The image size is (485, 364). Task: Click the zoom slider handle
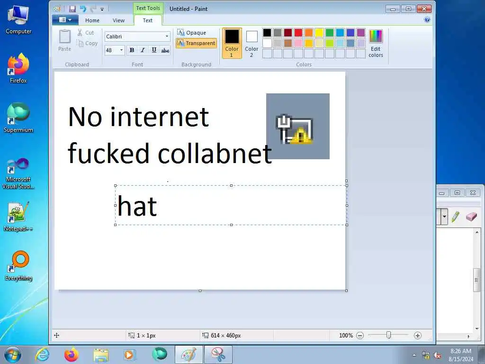(x=388, y=335)
